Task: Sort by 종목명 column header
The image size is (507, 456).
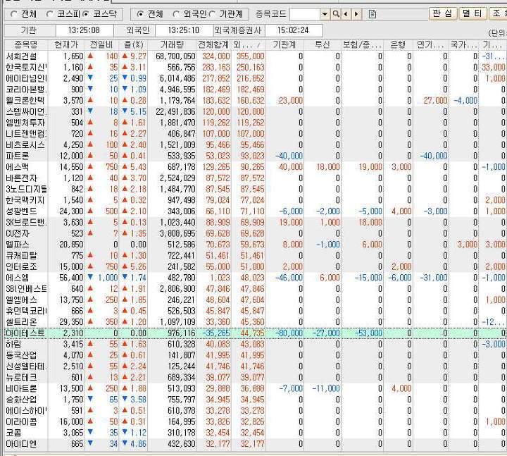Action: tap(26, 44)
